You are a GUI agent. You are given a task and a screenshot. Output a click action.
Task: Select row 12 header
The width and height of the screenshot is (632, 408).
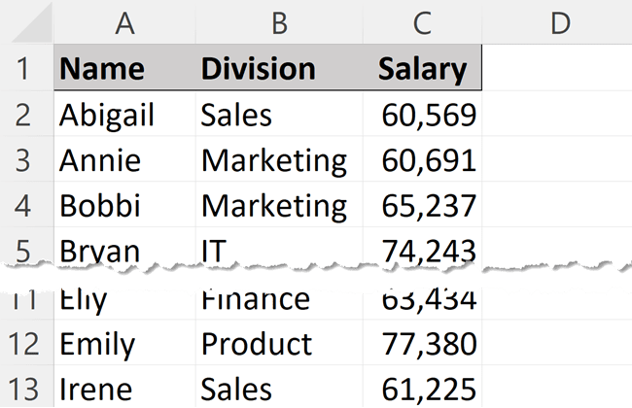[26, 344]
